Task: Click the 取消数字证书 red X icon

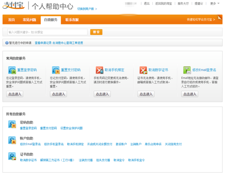Action: (x=143, y=70)
